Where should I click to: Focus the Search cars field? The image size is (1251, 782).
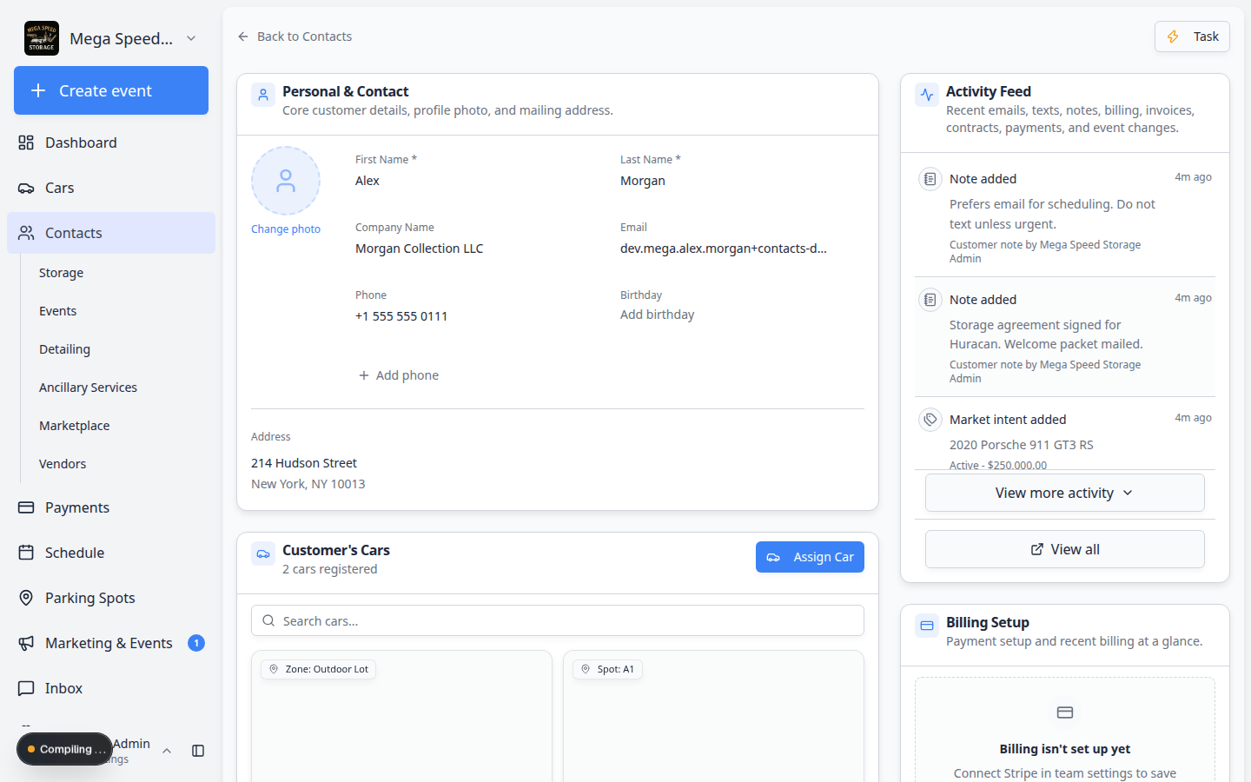click(558, 620)
